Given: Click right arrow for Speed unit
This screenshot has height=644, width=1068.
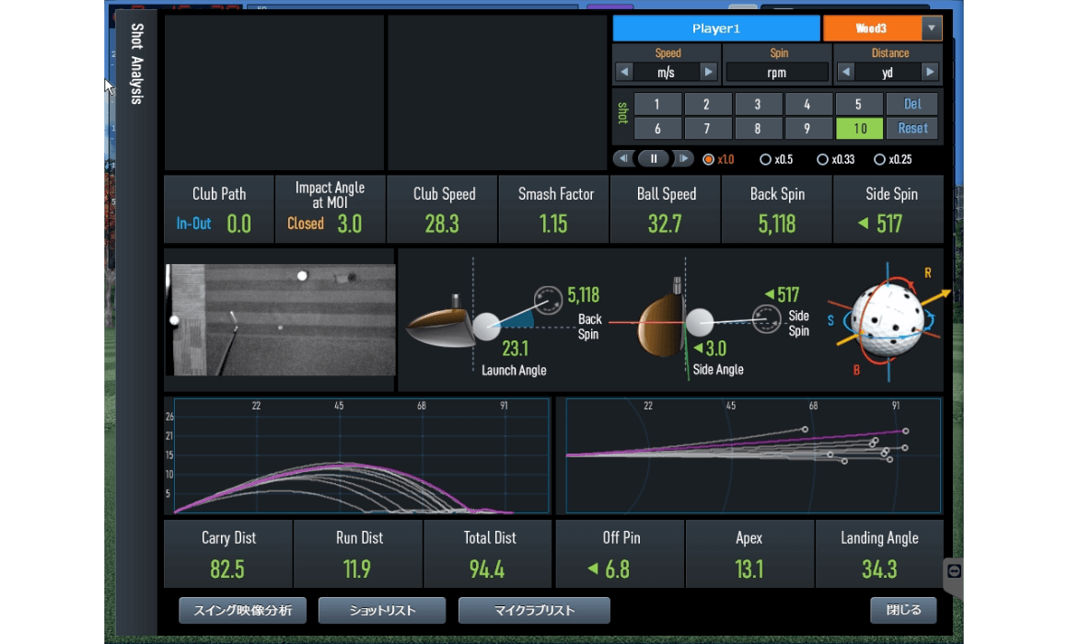Looking at the screenshot, I should (708, 72).
